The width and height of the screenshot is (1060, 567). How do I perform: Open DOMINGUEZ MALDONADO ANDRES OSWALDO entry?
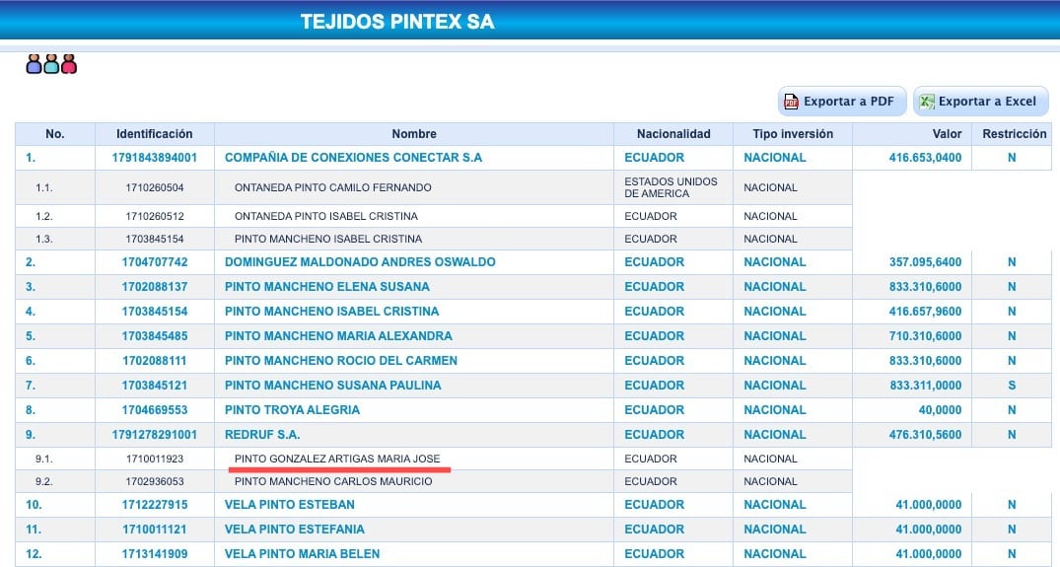(360, 262)
